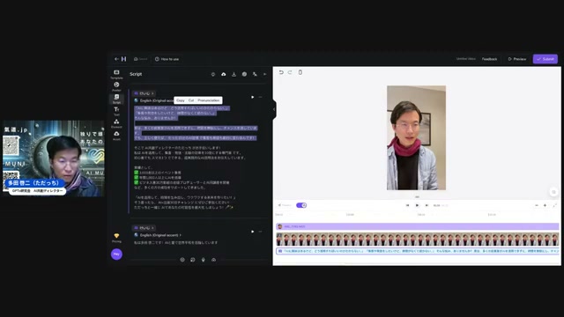
Task: Skip to next scene in playback controls
Action: coord(427,205)
